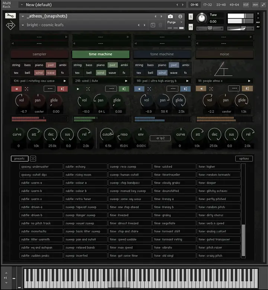Viewport: 268px width, 290px height.
Task: Toggle the pad category in the tone machine layer
Action: click(x=174, y=65)
